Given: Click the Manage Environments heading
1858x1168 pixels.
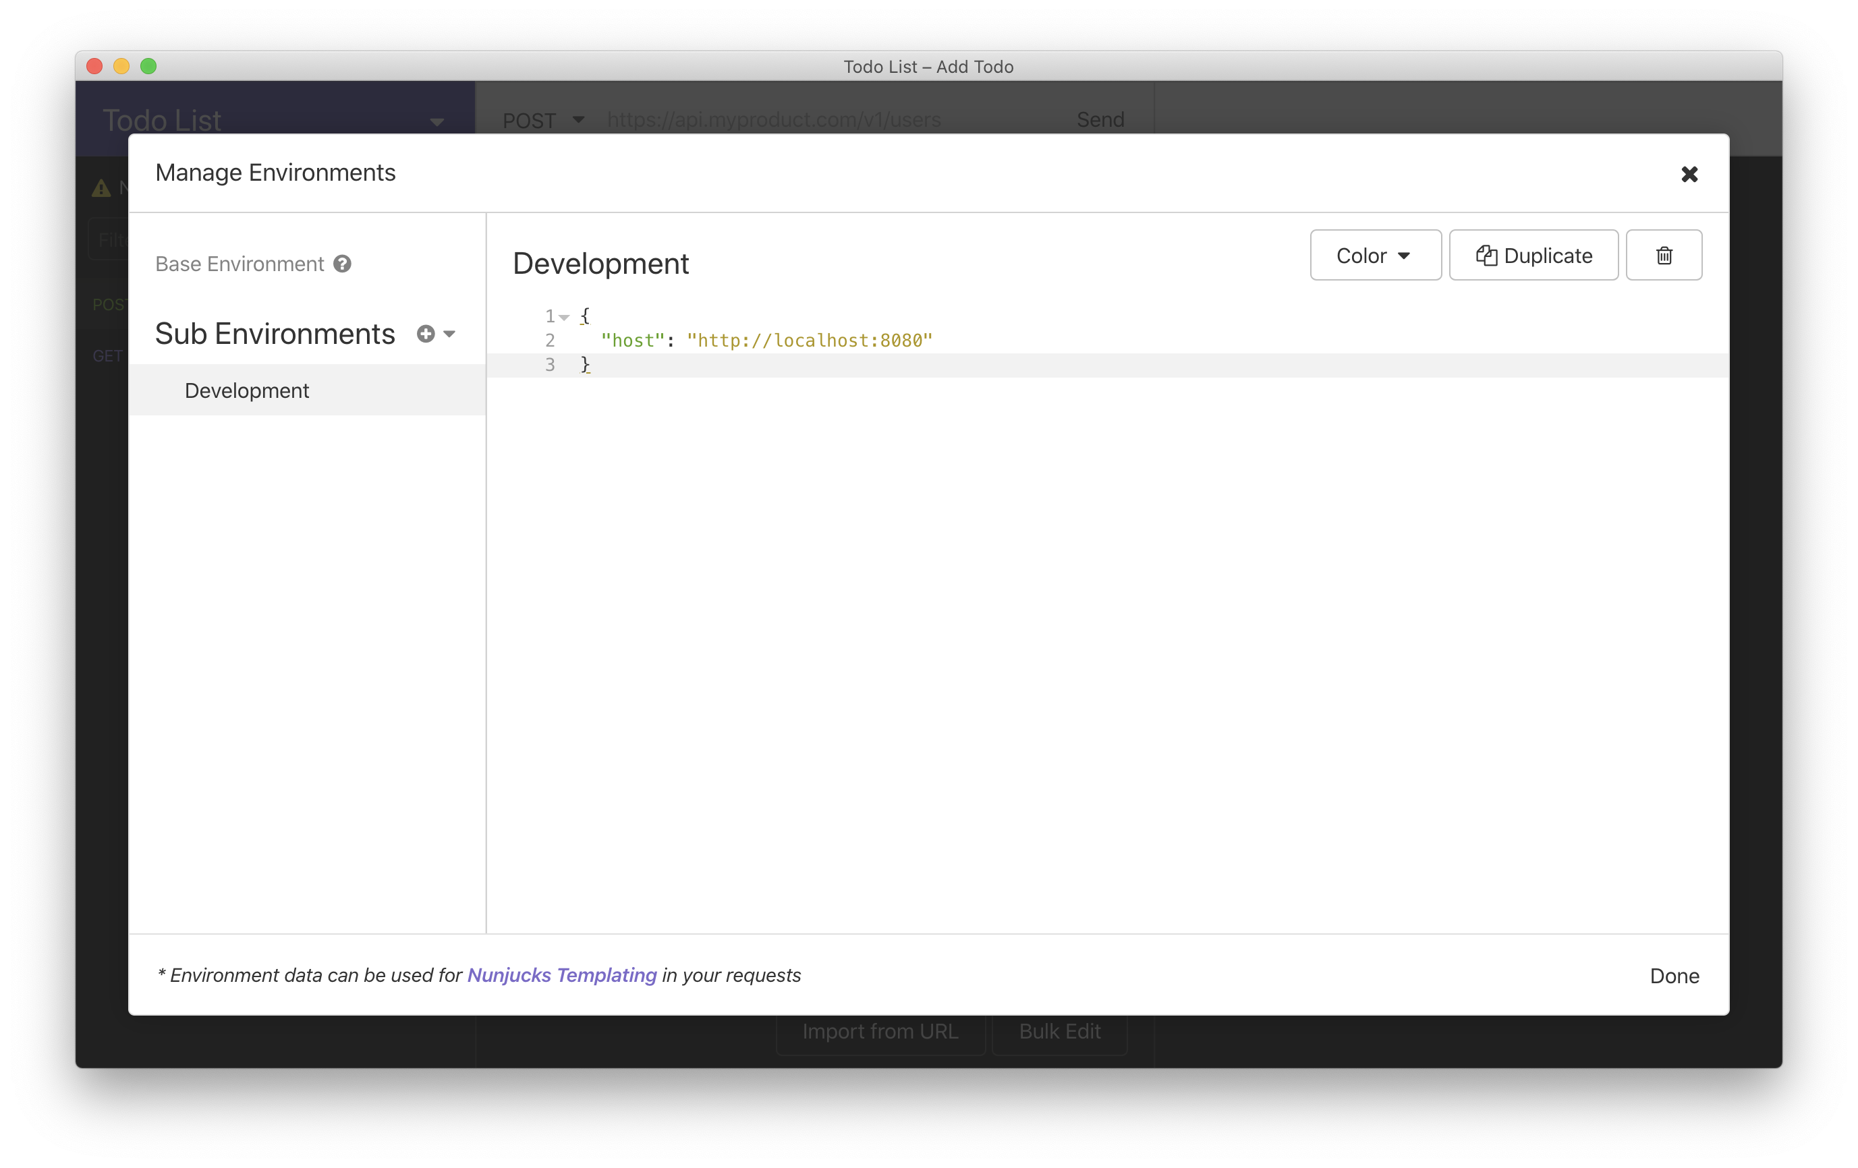Looking at the screenshot, I should [275, 173].
